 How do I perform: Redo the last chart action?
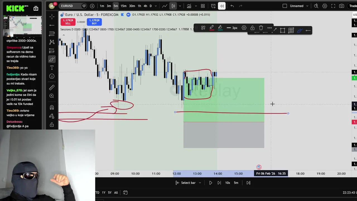point(240,6)
